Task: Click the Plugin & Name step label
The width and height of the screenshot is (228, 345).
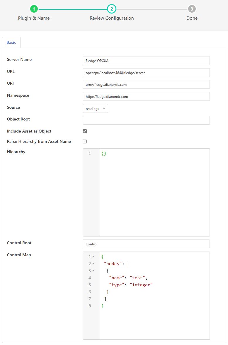Action: tap(34, 18)
